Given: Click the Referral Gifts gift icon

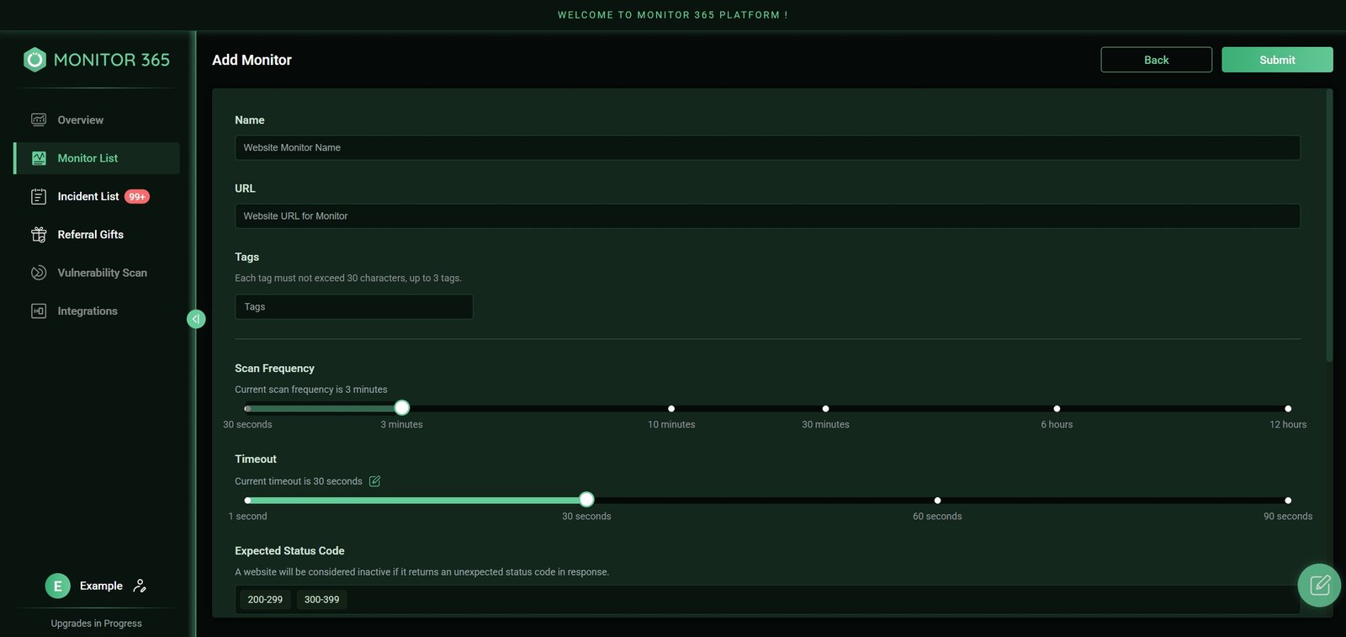Looking at the screenshot, I should (39, 235).
